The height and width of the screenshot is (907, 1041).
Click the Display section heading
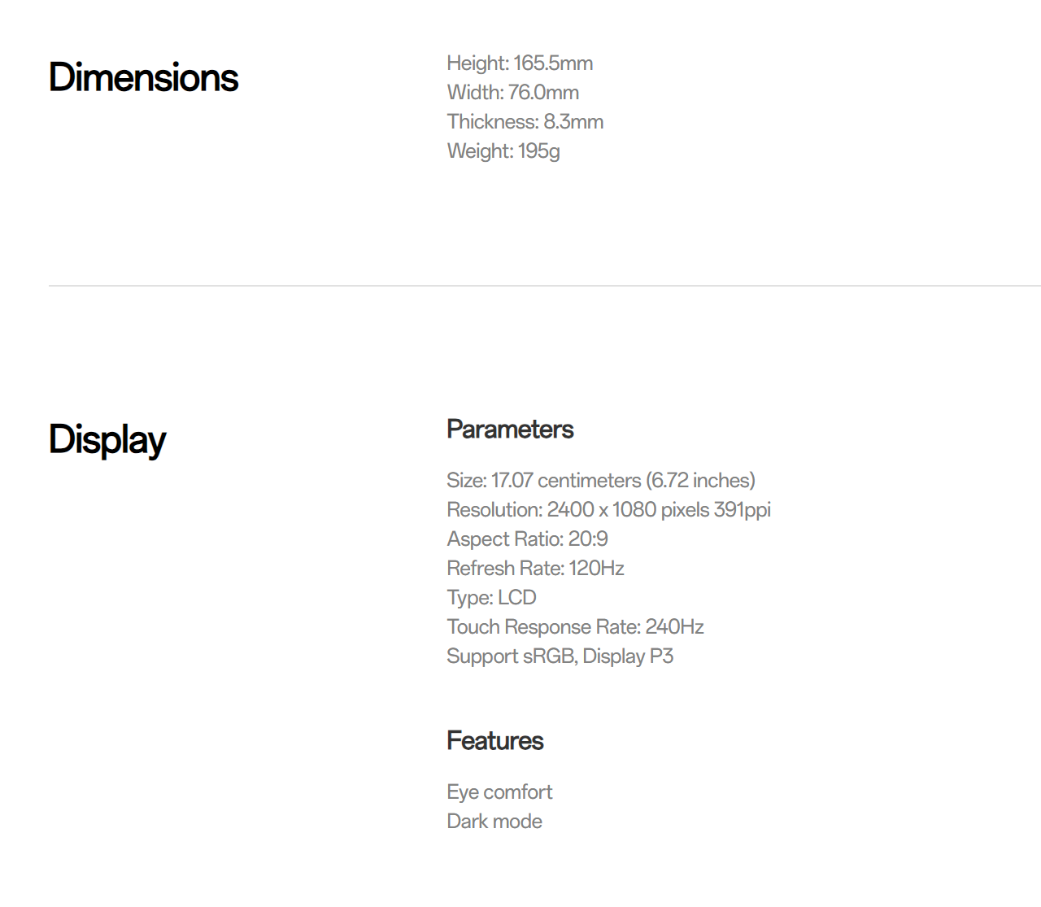[x=107, y=440]
